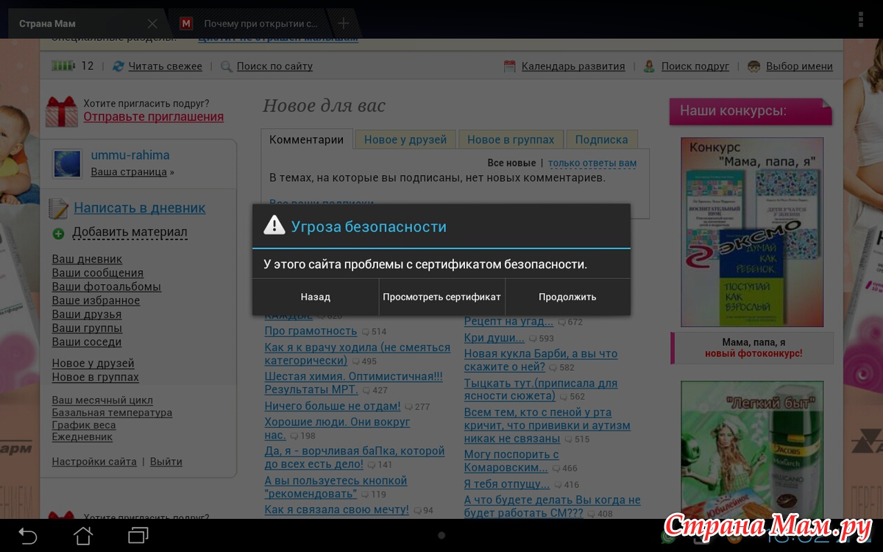
Task: Tap Назад in the security dialog
Action: [316, 297]
